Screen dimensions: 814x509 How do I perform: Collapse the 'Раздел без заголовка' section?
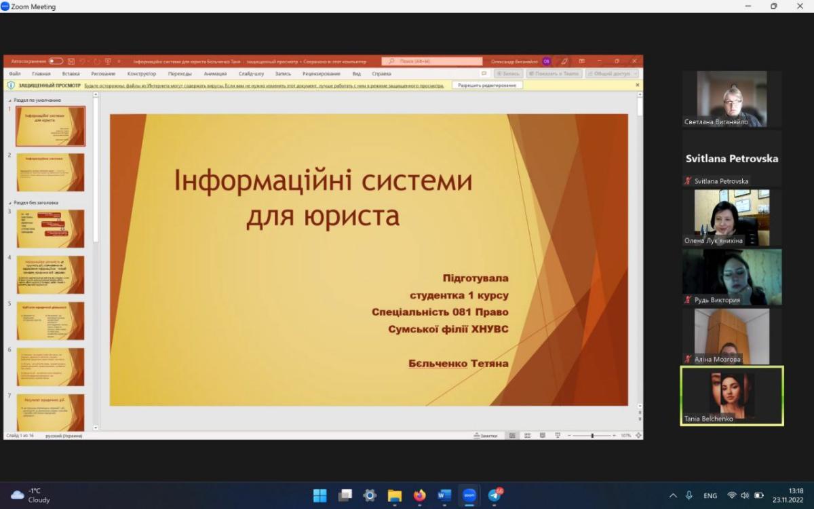[x=10, y=202]
